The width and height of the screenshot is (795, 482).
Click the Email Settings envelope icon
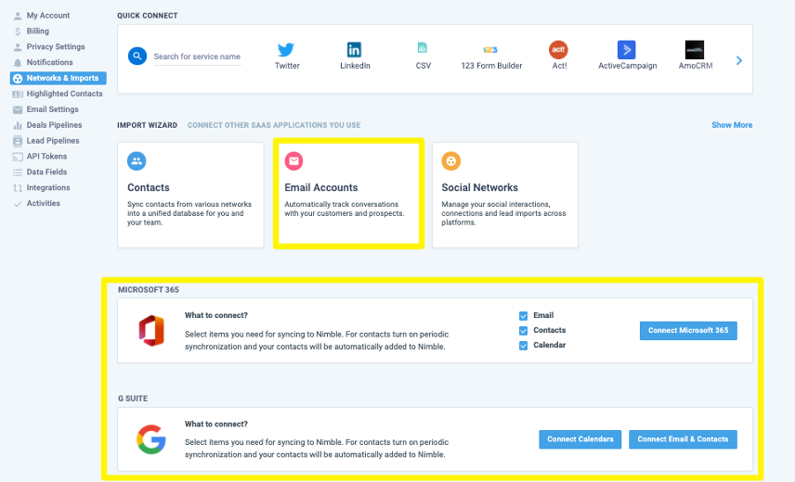tap(18, 109)
